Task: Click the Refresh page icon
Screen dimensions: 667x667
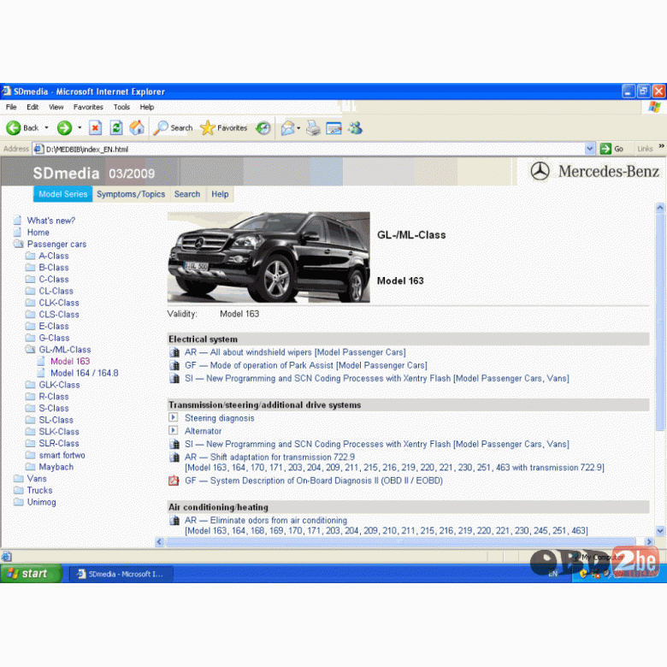Action: 116,127
